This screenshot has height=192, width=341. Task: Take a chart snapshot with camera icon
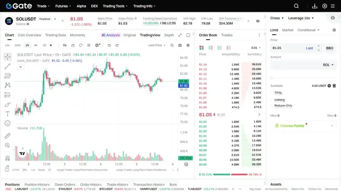coord(180,45)
